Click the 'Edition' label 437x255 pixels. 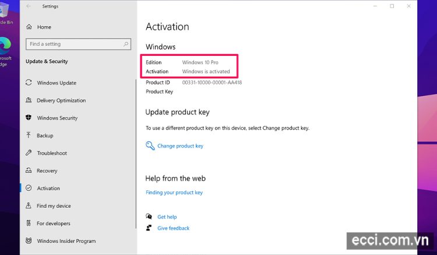[x=154, y=62]
